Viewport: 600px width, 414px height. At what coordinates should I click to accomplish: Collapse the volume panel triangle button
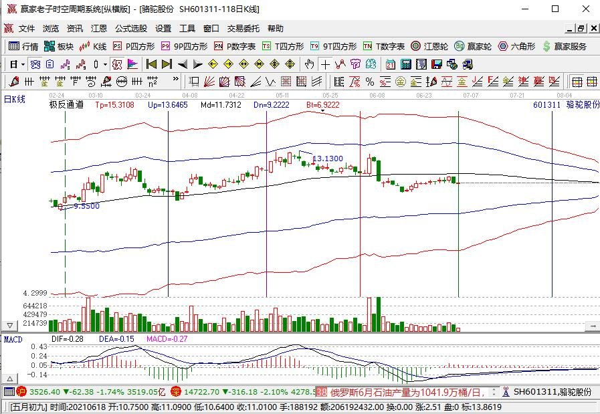10,326
